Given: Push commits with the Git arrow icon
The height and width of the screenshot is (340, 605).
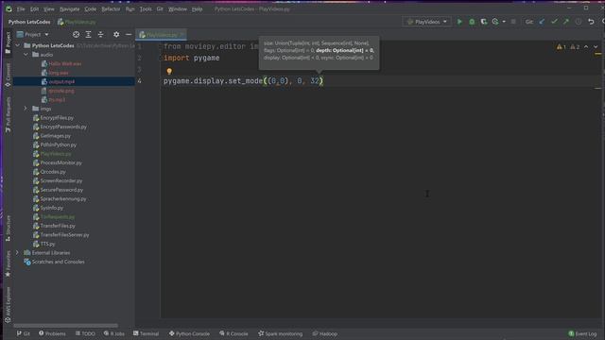Looking at the screenshot, I should click(x=565, y=22).
